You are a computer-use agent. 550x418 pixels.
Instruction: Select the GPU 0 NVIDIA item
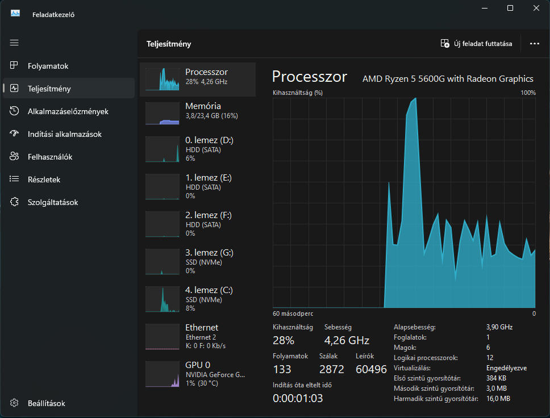(x=198, y=374)
